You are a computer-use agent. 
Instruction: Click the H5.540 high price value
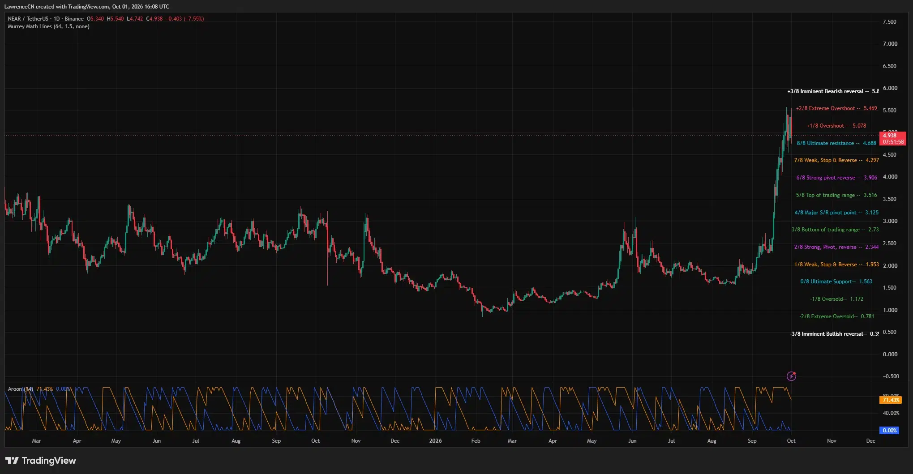[x=116, y=19]
